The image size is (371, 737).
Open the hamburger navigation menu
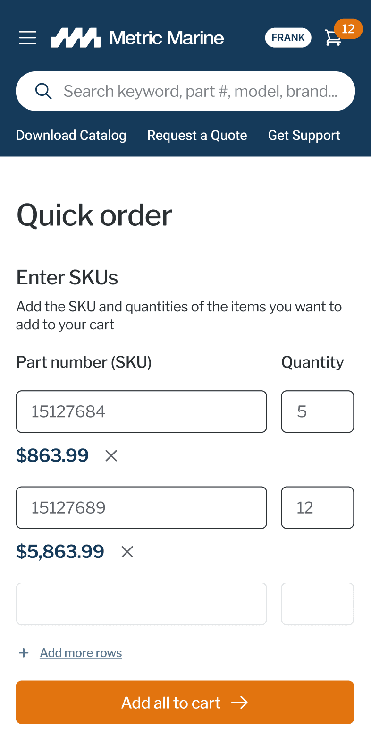27,38
